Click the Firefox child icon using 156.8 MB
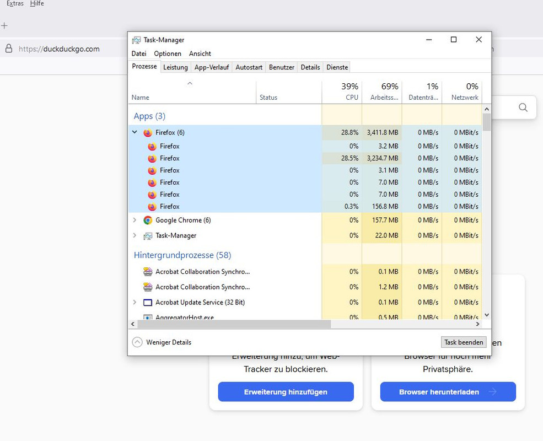 152,207
